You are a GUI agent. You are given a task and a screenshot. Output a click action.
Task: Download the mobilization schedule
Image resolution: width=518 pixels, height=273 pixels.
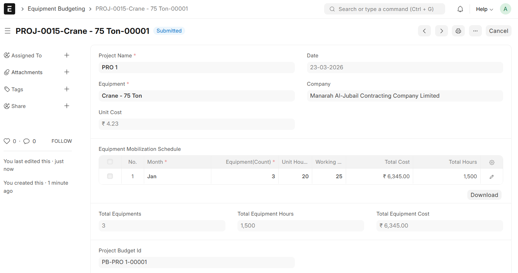[x=484, y=195]
